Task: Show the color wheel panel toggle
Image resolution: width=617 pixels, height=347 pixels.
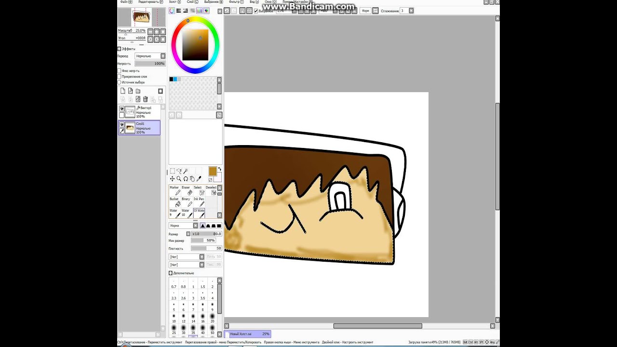Action: tap(172, 11)
